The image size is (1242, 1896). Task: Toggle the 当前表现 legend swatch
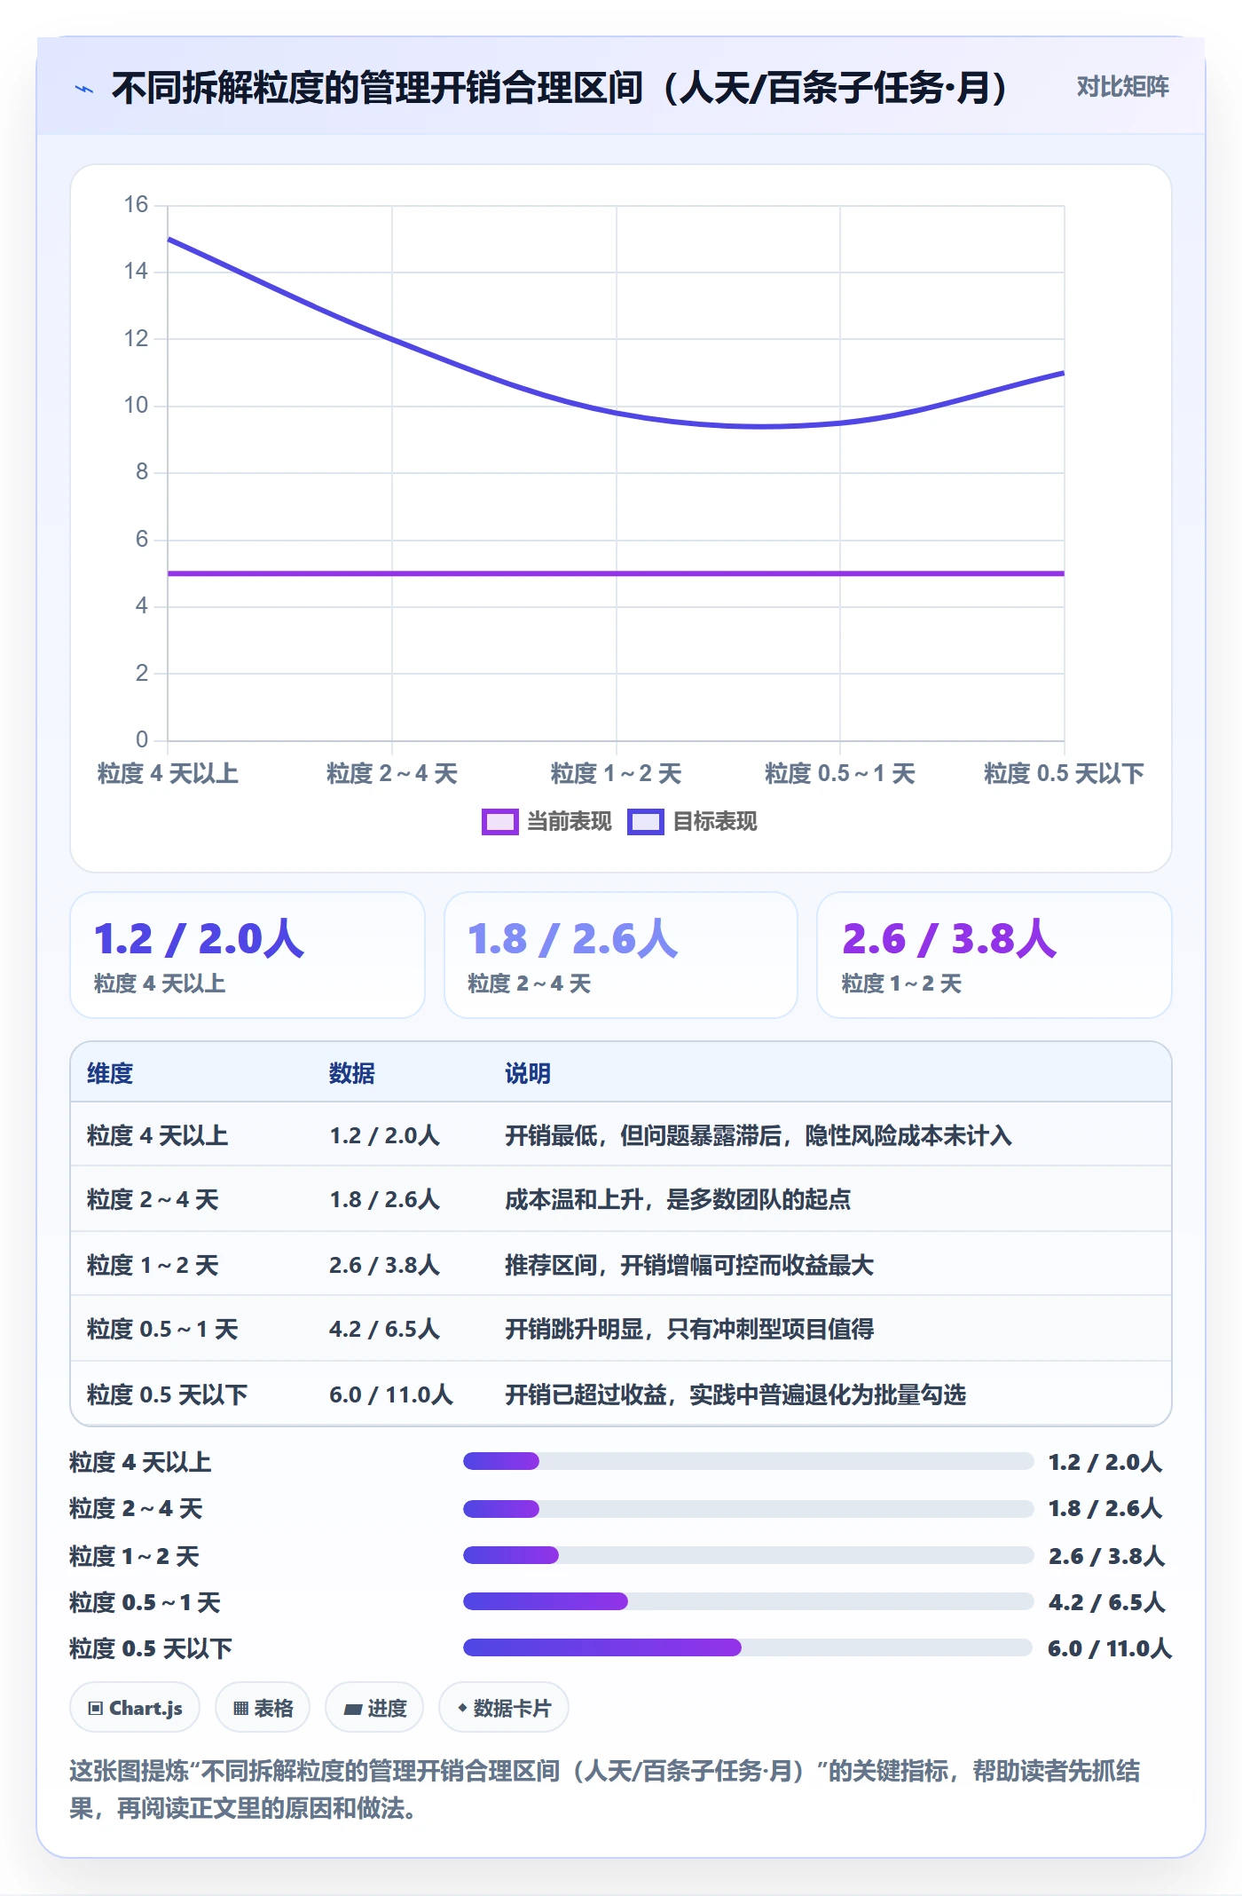(499, 822)
